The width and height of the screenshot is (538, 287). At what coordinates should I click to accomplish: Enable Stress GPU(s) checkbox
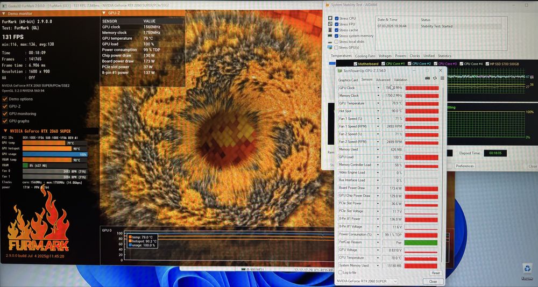(x=337, y=47)
